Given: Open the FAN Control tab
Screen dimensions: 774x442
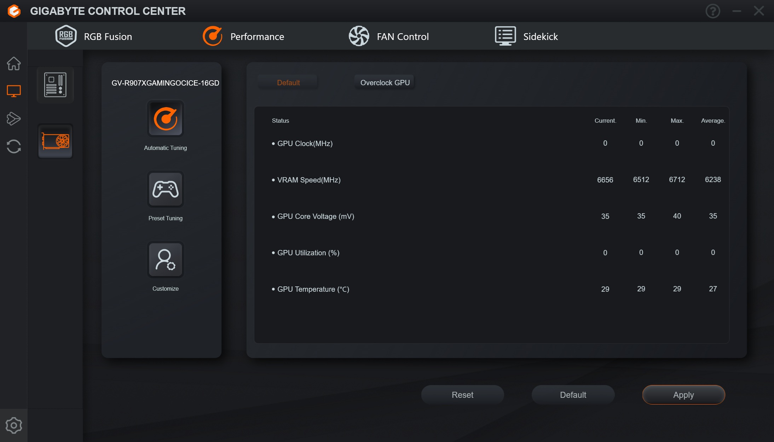Looking at the screenshot, I should pos(389,36).
